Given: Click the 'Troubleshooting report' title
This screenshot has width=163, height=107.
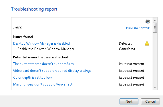Looking at the screenshot, I should pyautogui.click(x=34, y=9).
